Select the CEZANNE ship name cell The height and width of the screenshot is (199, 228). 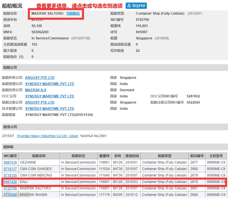coord(39,162)
